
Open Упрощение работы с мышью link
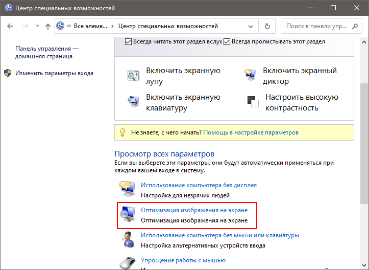(183, 260)
